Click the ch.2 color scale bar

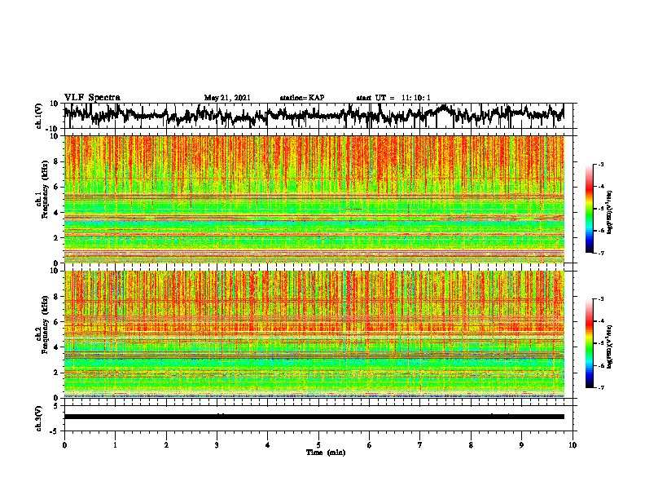pos(589,343)
